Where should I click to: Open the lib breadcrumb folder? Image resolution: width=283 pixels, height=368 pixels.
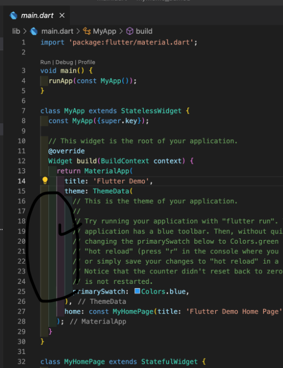pyautogui.click(x=16, y=31)
